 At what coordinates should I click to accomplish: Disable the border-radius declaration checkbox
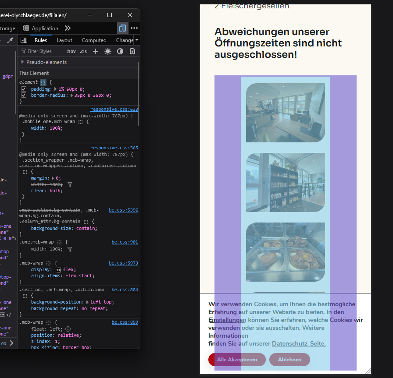click(24, 95)
